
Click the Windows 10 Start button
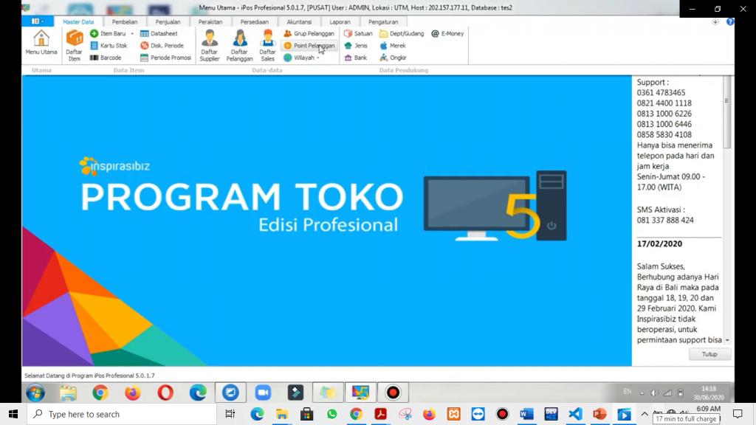coord(13,414)
